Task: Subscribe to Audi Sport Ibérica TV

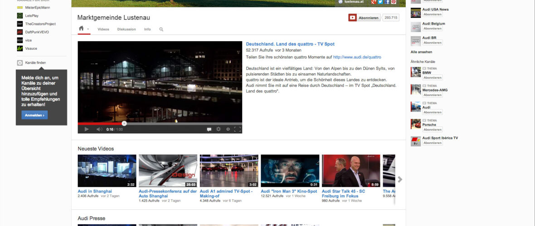Action: 433,143
